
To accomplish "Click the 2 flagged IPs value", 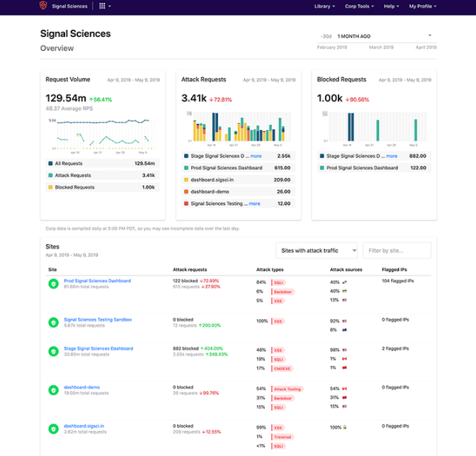I will click(x=395, y=348).
